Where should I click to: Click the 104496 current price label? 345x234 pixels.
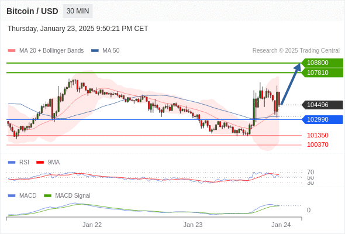click(x=322, y=105)
